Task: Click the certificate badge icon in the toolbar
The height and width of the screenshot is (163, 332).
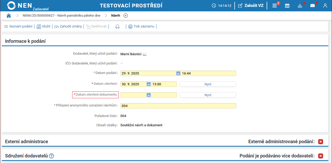Action: [117, 26]
